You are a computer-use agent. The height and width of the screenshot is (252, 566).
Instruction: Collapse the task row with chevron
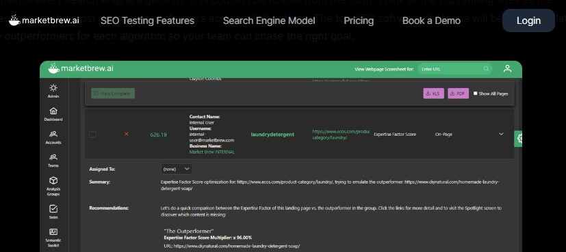click(x=501, y=134)
